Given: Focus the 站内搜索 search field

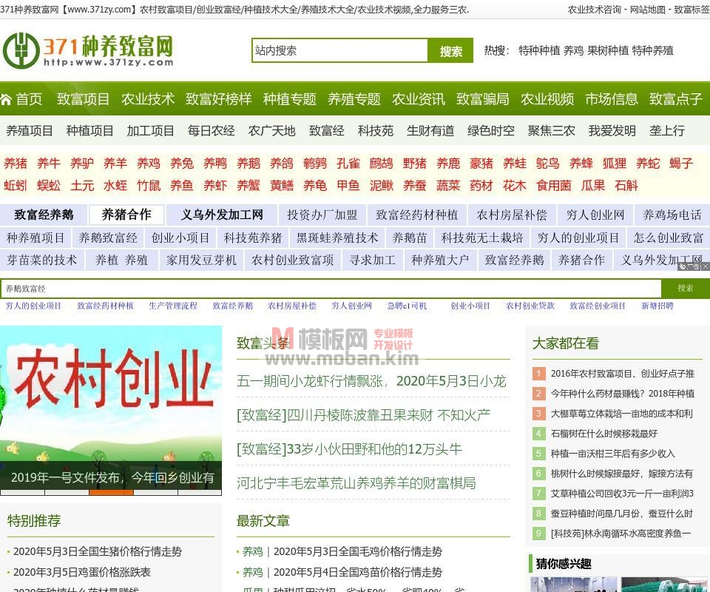Looking at the screenshot, I should click(x=339, y=50).
